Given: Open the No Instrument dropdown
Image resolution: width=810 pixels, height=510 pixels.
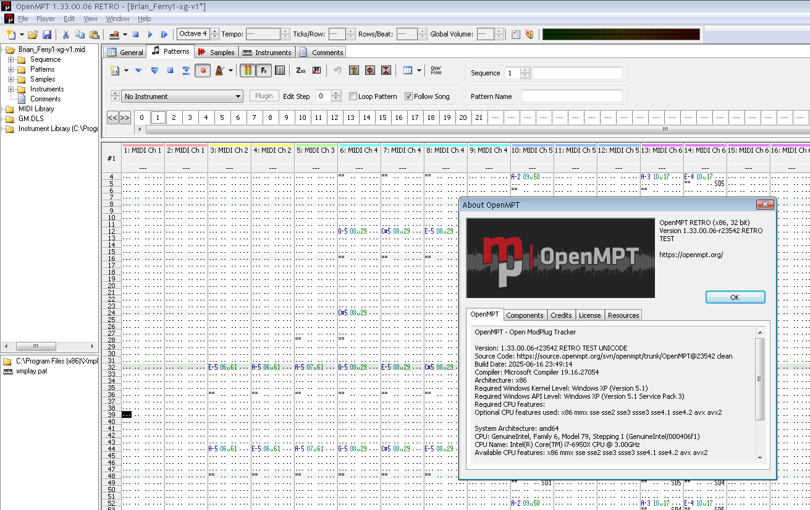Looking at the screenshot, I should [x=183, y=96].
